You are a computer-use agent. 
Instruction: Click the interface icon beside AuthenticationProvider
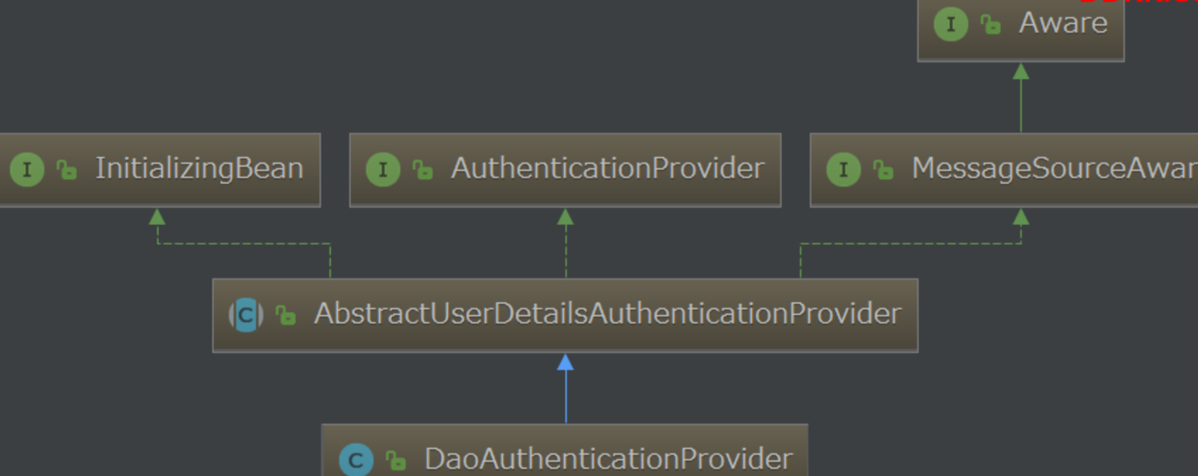coord(383,170)
